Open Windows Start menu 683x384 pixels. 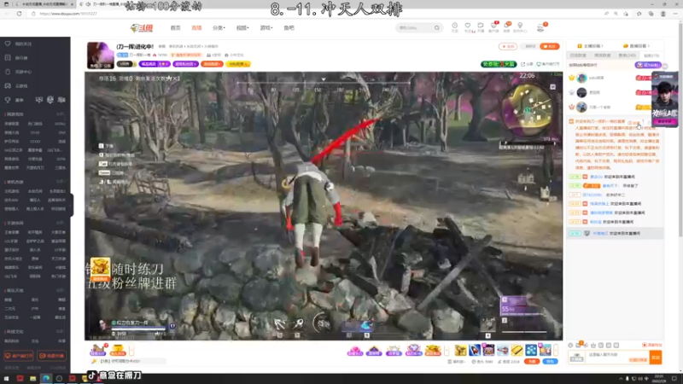7,378
